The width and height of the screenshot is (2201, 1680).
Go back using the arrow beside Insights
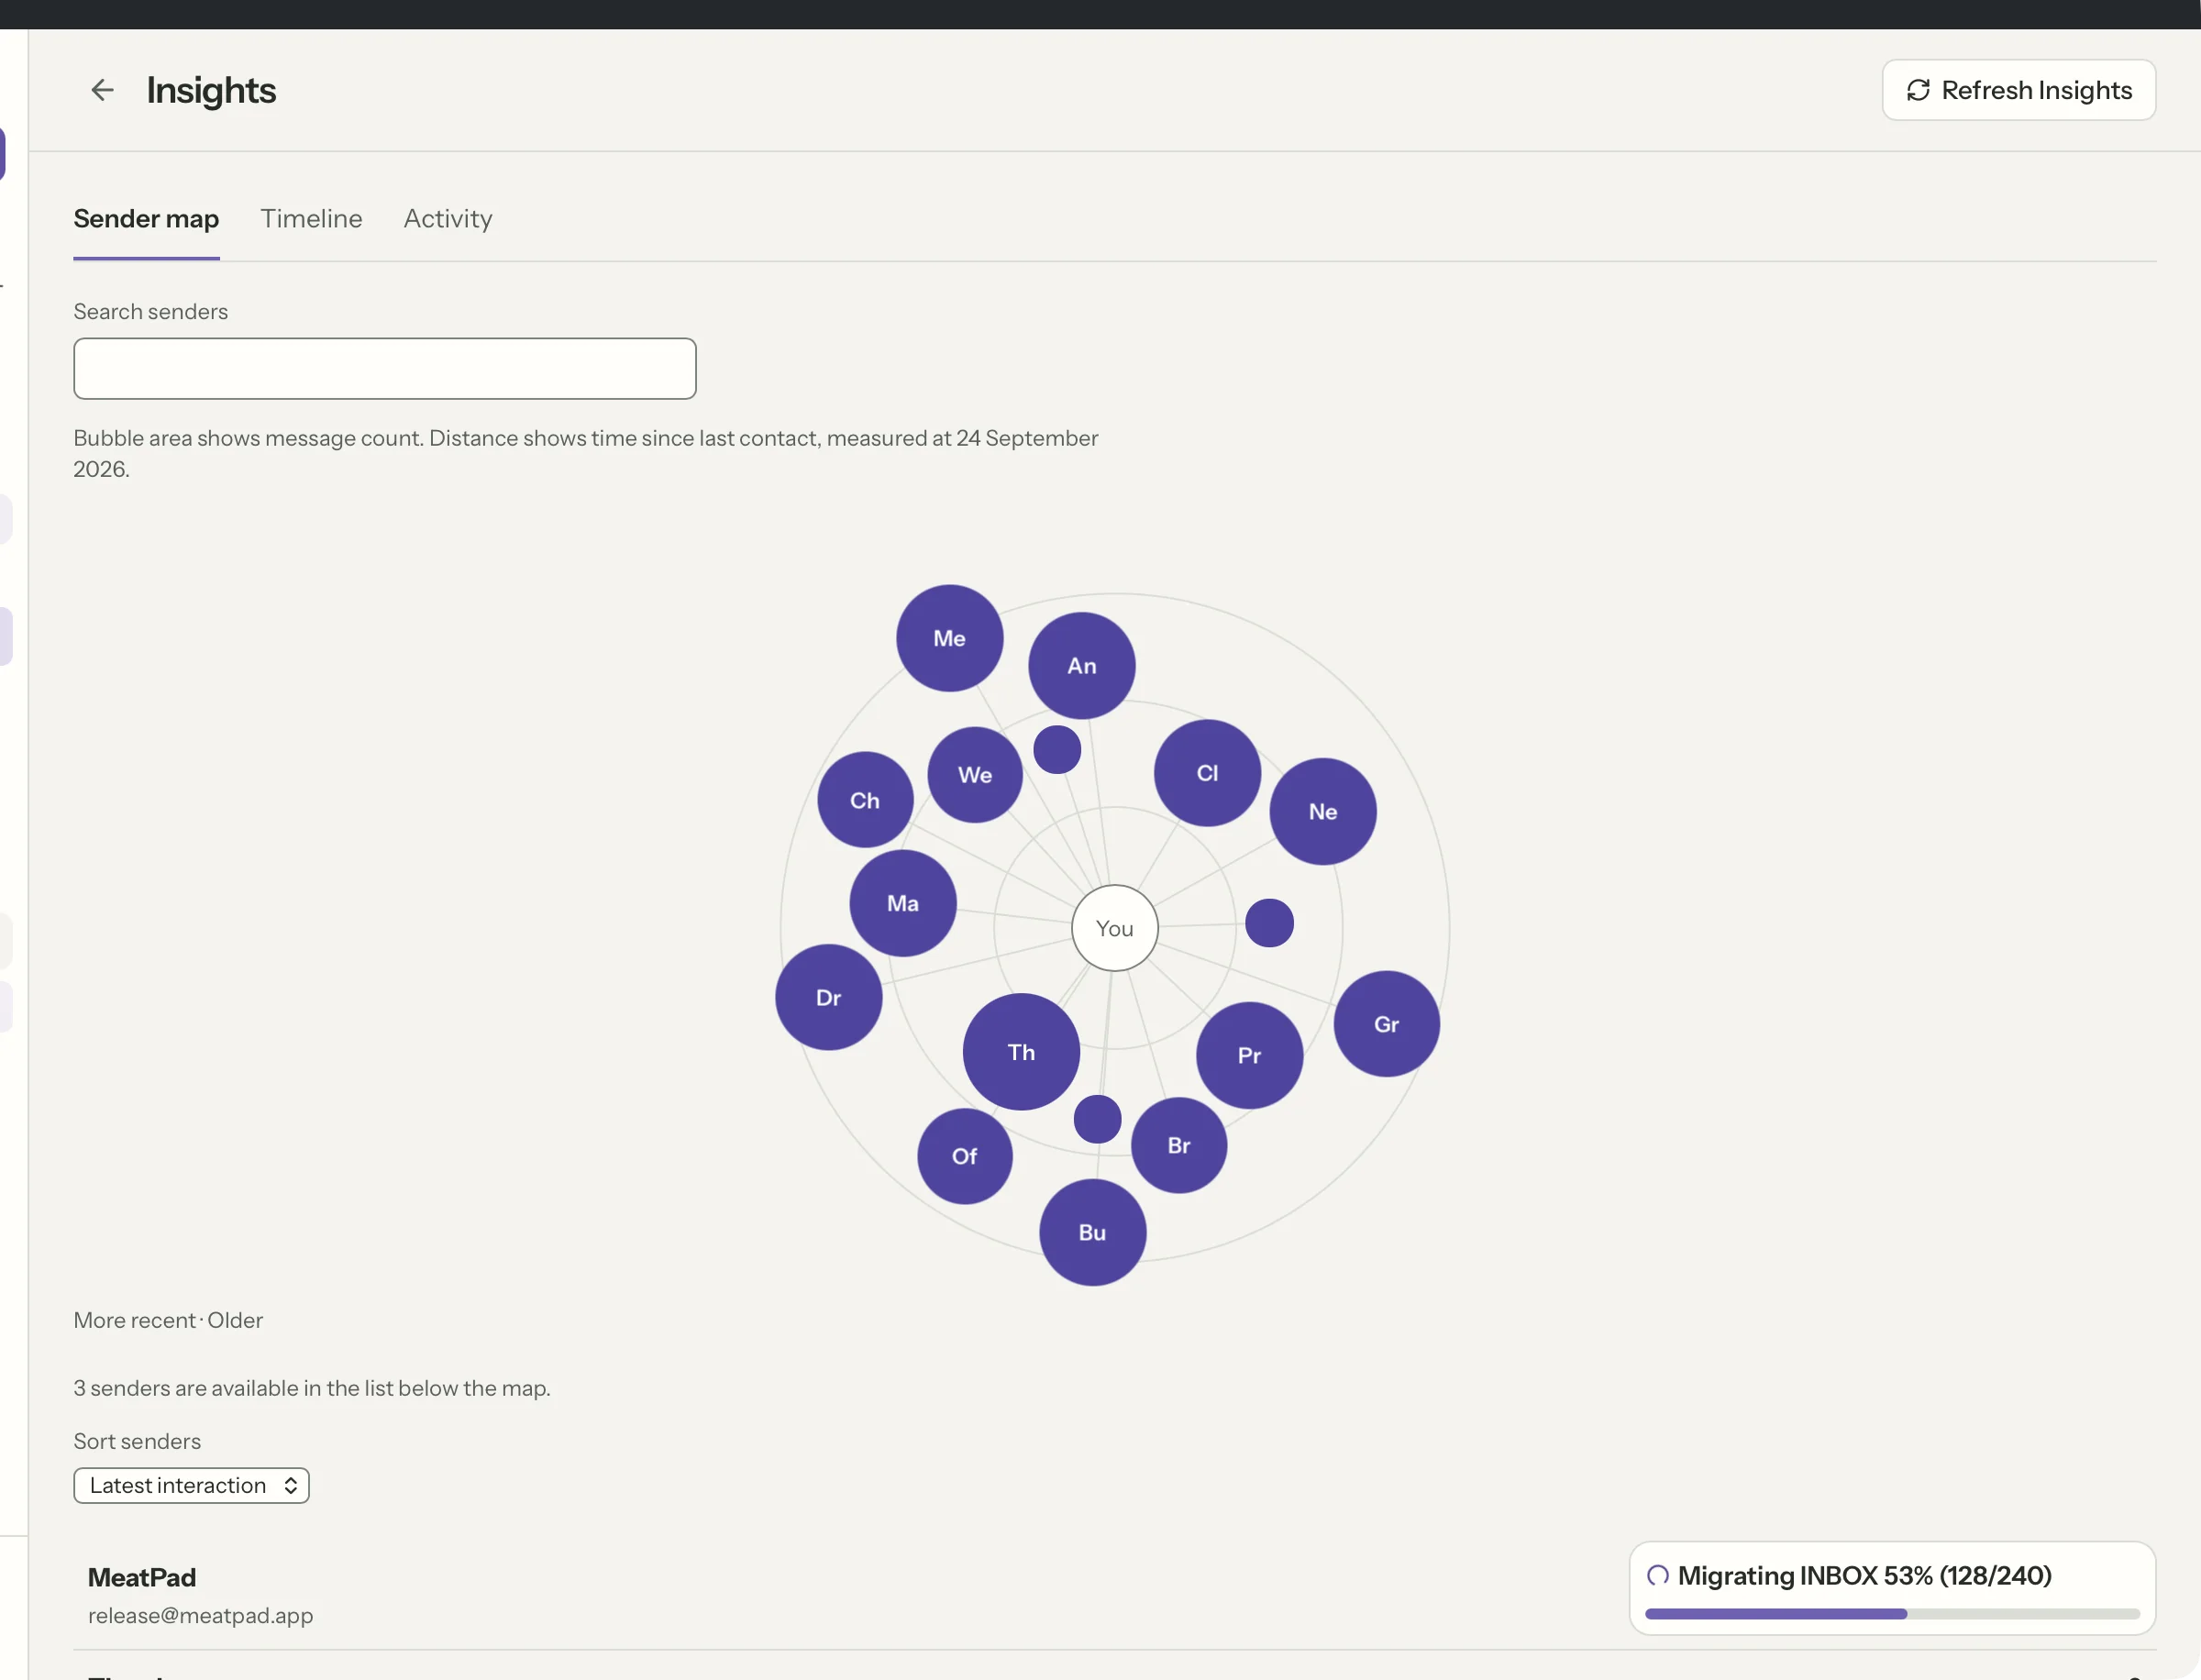pos(102,90)
